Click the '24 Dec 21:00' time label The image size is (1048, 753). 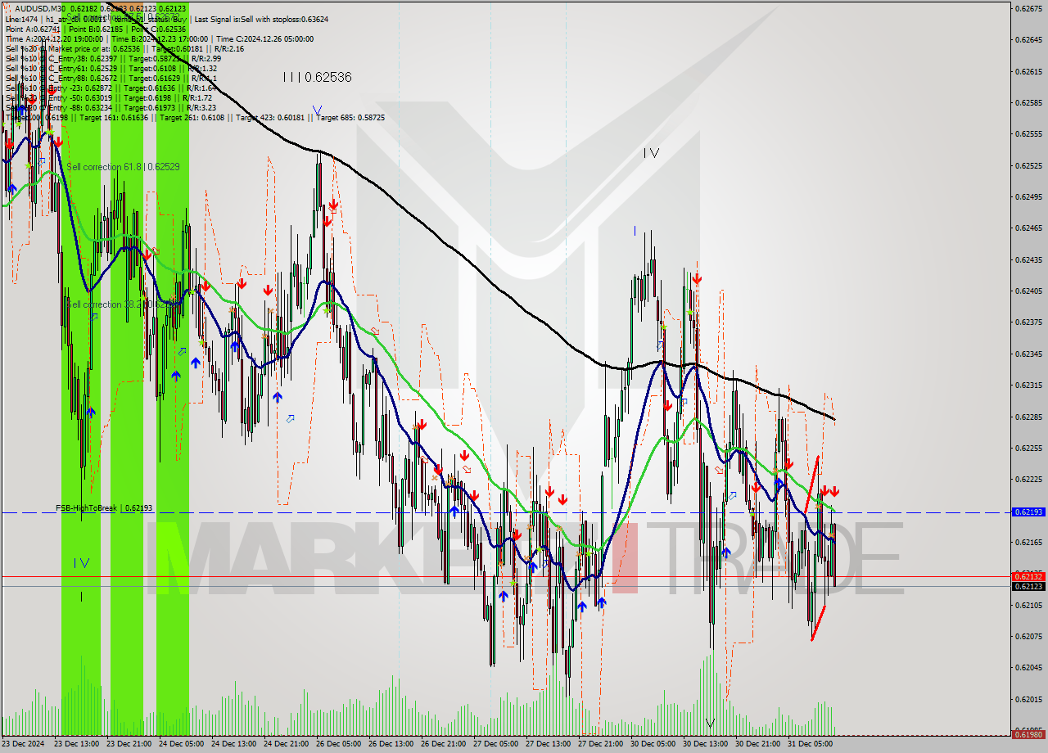[x=287, y=744]
